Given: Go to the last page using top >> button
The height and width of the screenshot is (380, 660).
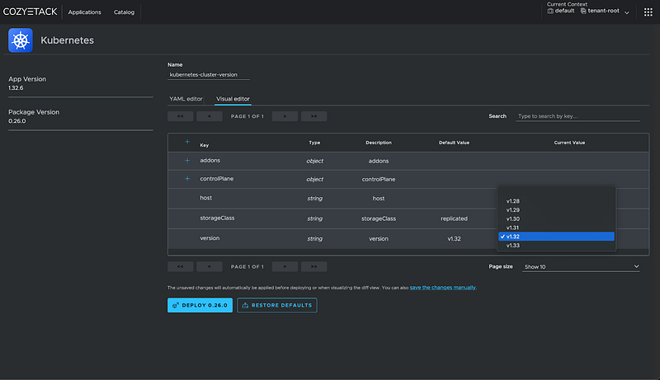Looking at the screenshot, I should (x=313, y=116).
